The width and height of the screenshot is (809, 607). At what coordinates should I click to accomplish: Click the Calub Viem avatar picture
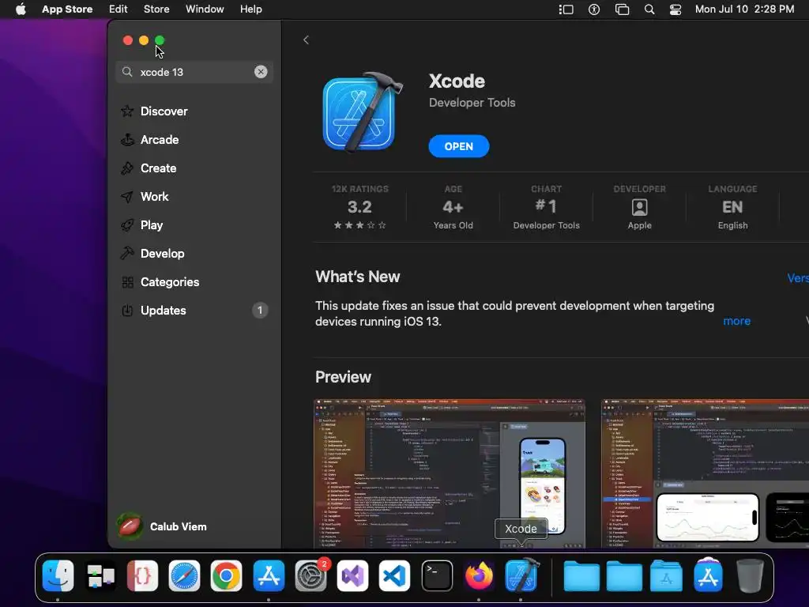click(130, 526)
